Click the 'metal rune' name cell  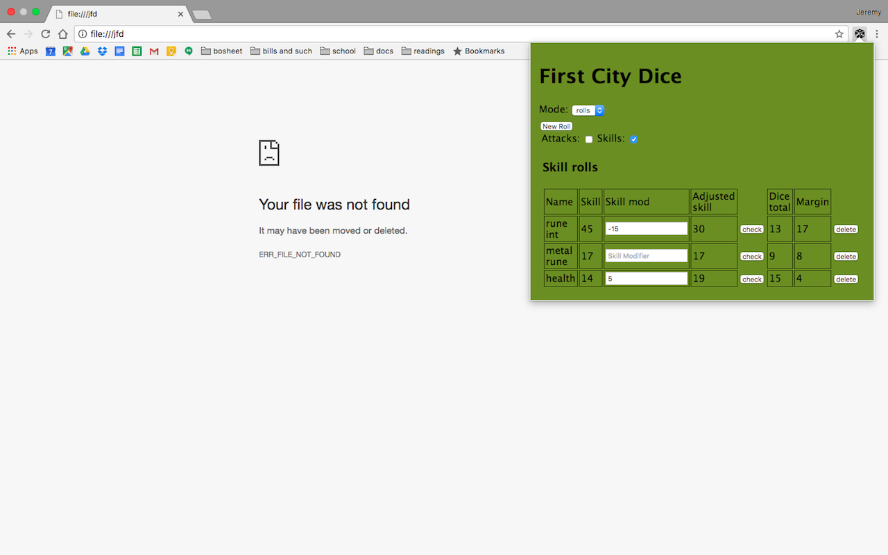point(561,256)
